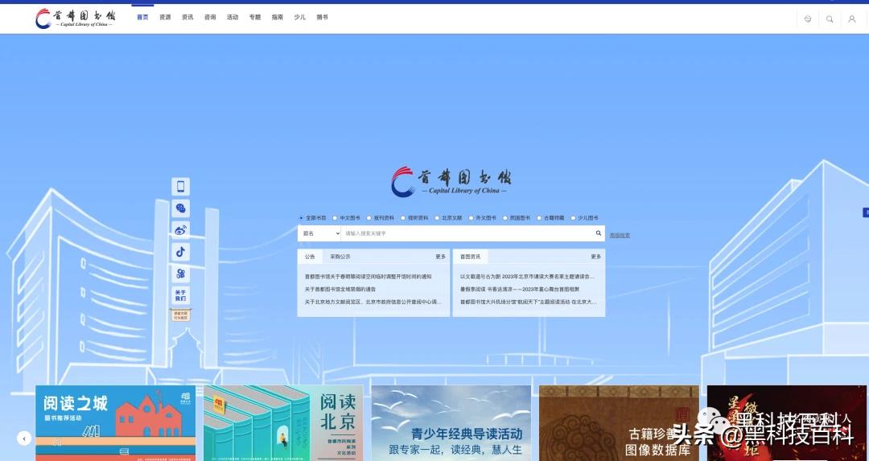
Task: Open the red banner card on the right
Action: coord(787,423)
